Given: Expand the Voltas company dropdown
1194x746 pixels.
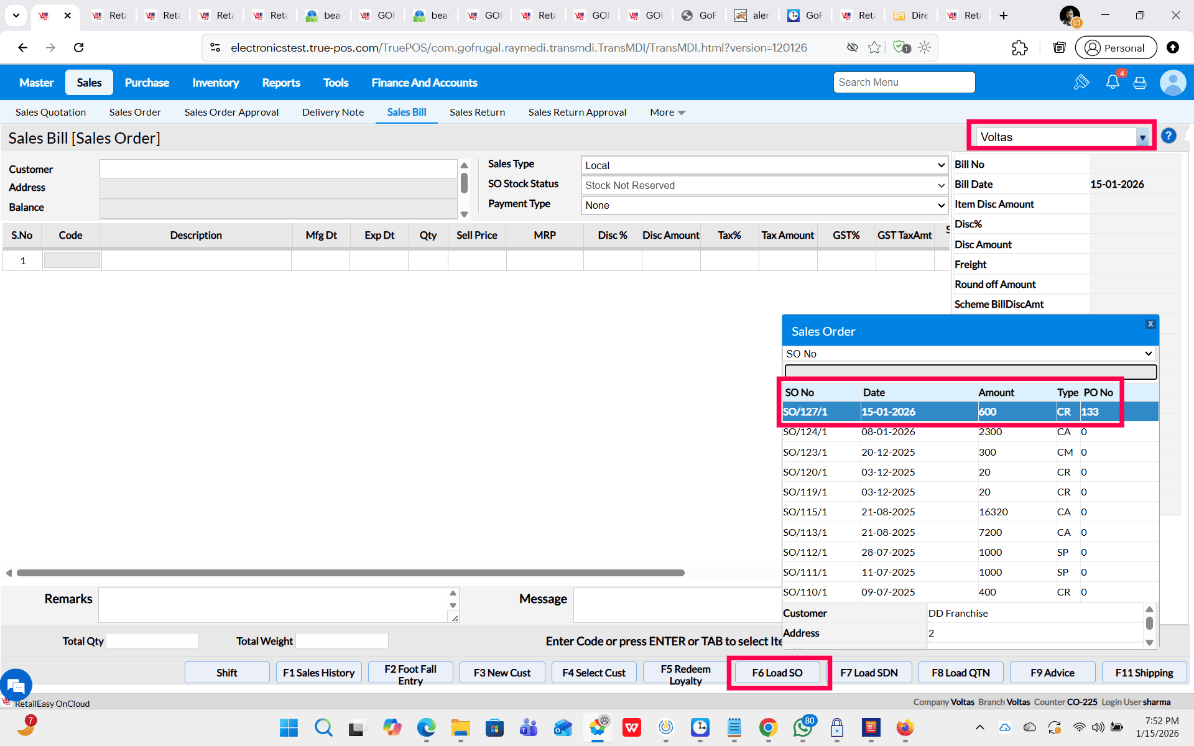Looking at the screenshot, I should [x=1142, y=137].
